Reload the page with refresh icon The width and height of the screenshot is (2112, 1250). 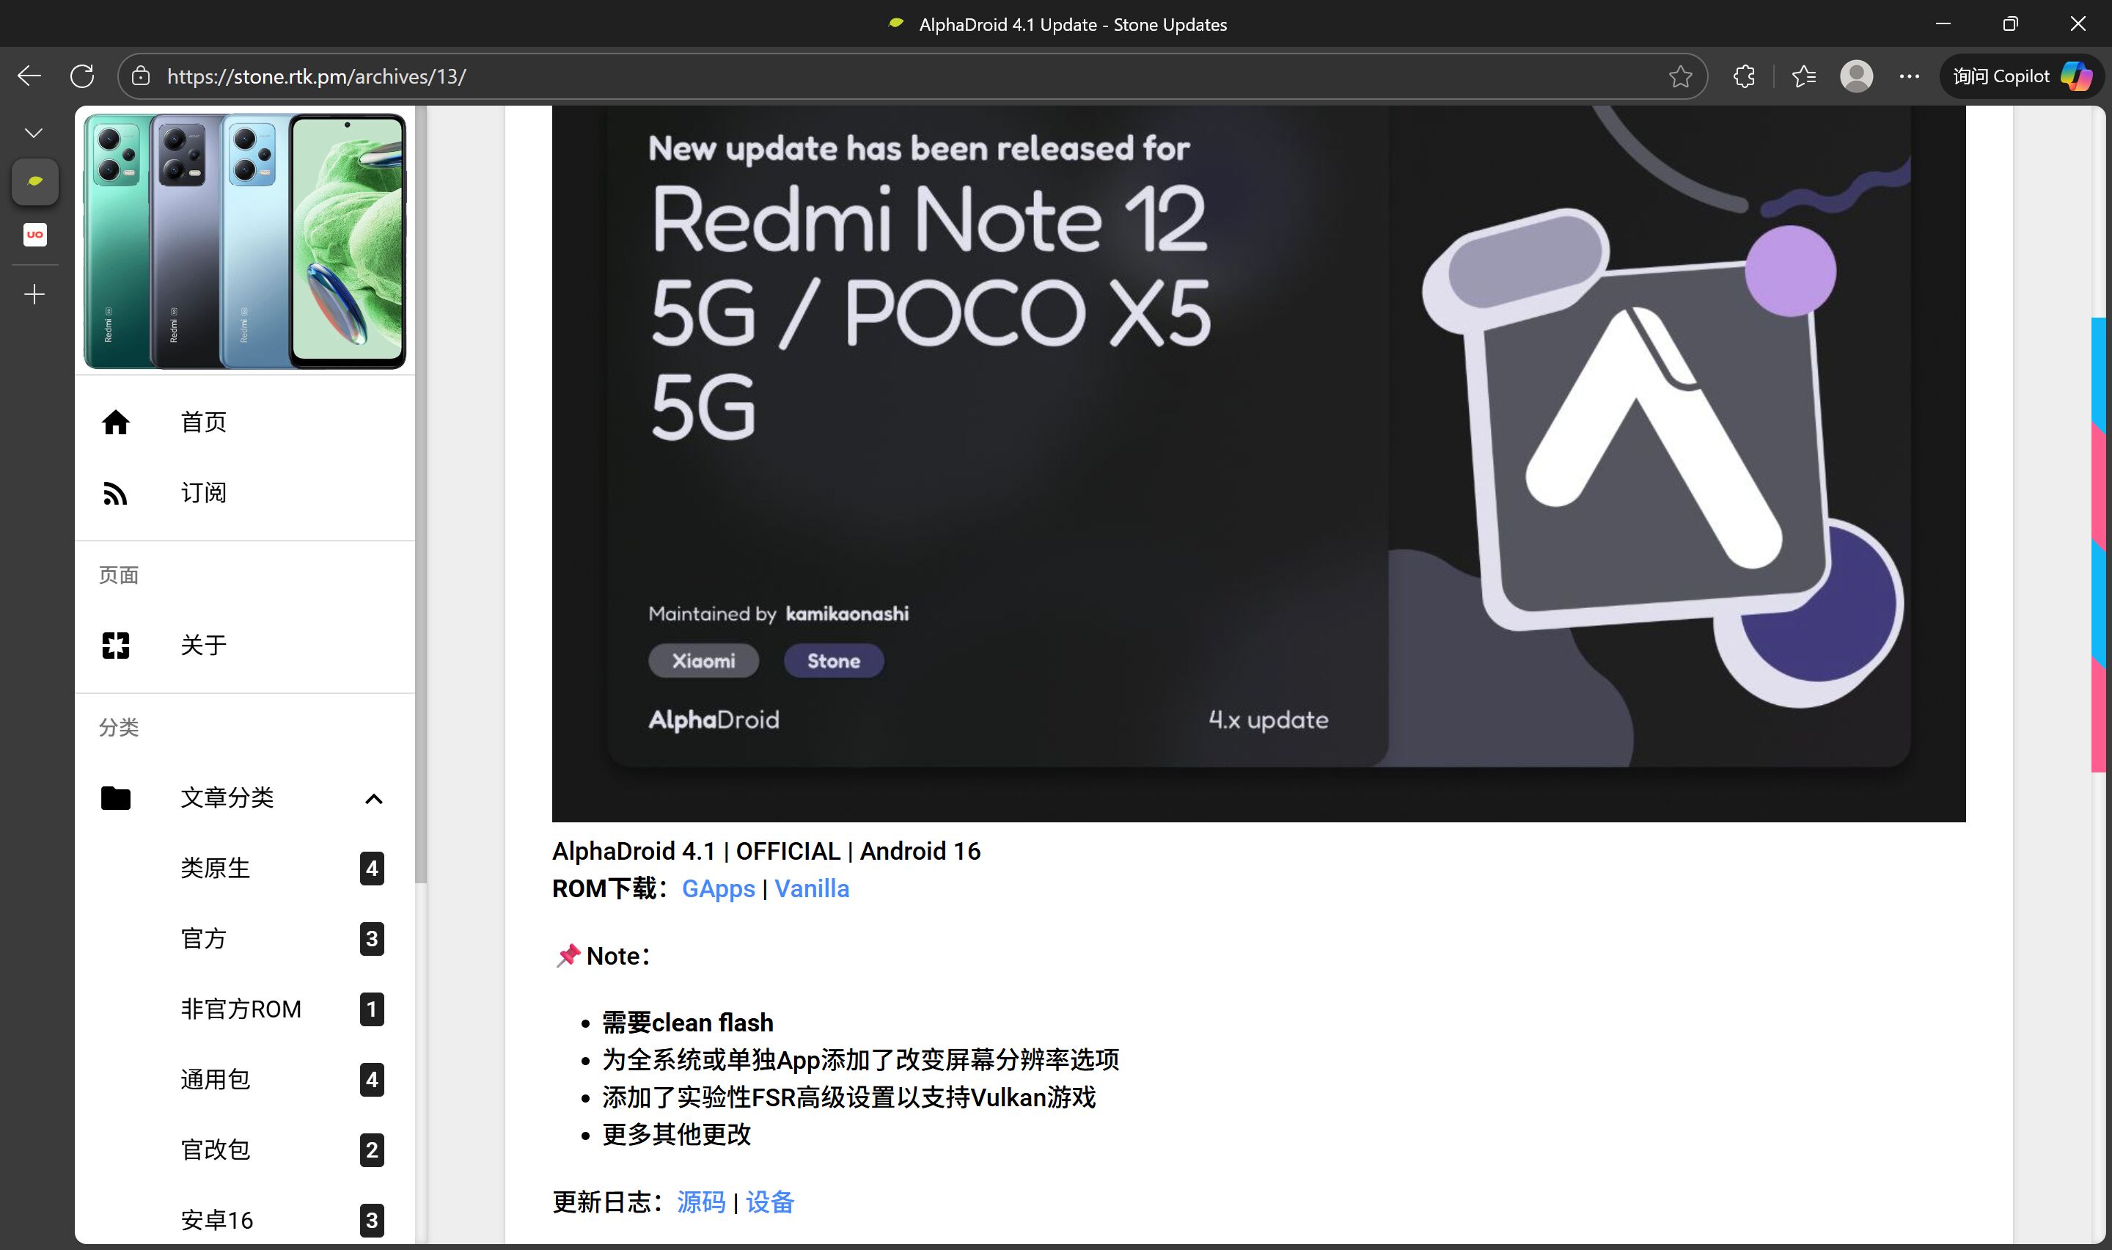[x=82, y=76]
